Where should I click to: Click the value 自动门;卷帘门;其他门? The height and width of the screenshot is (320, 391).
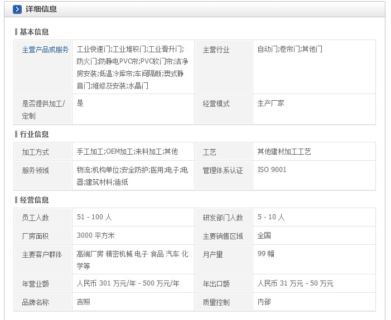(x=289, y=50)
